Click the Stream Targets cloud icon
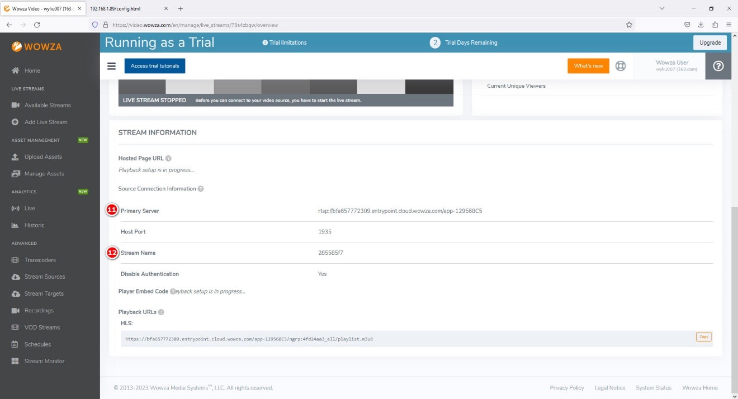Image resolution: width=738 pixels, height=399 pixels. [16, 293]
